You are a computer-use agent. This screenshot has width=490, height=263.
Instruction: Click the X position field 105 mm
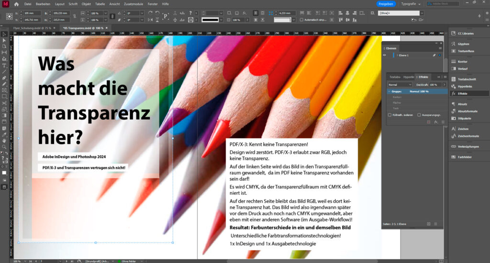click(32, 13)
